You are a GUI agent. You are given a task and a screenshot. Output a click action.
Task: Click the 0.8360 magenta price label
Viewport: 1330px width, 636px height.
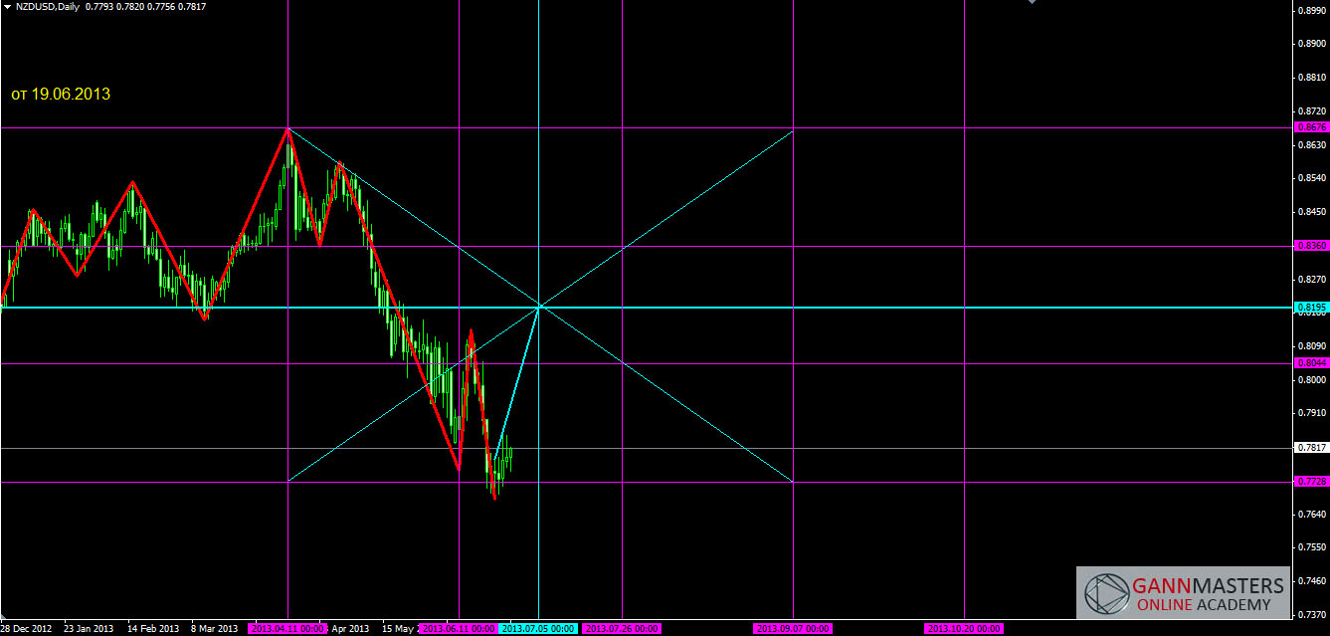(1312, 245)
